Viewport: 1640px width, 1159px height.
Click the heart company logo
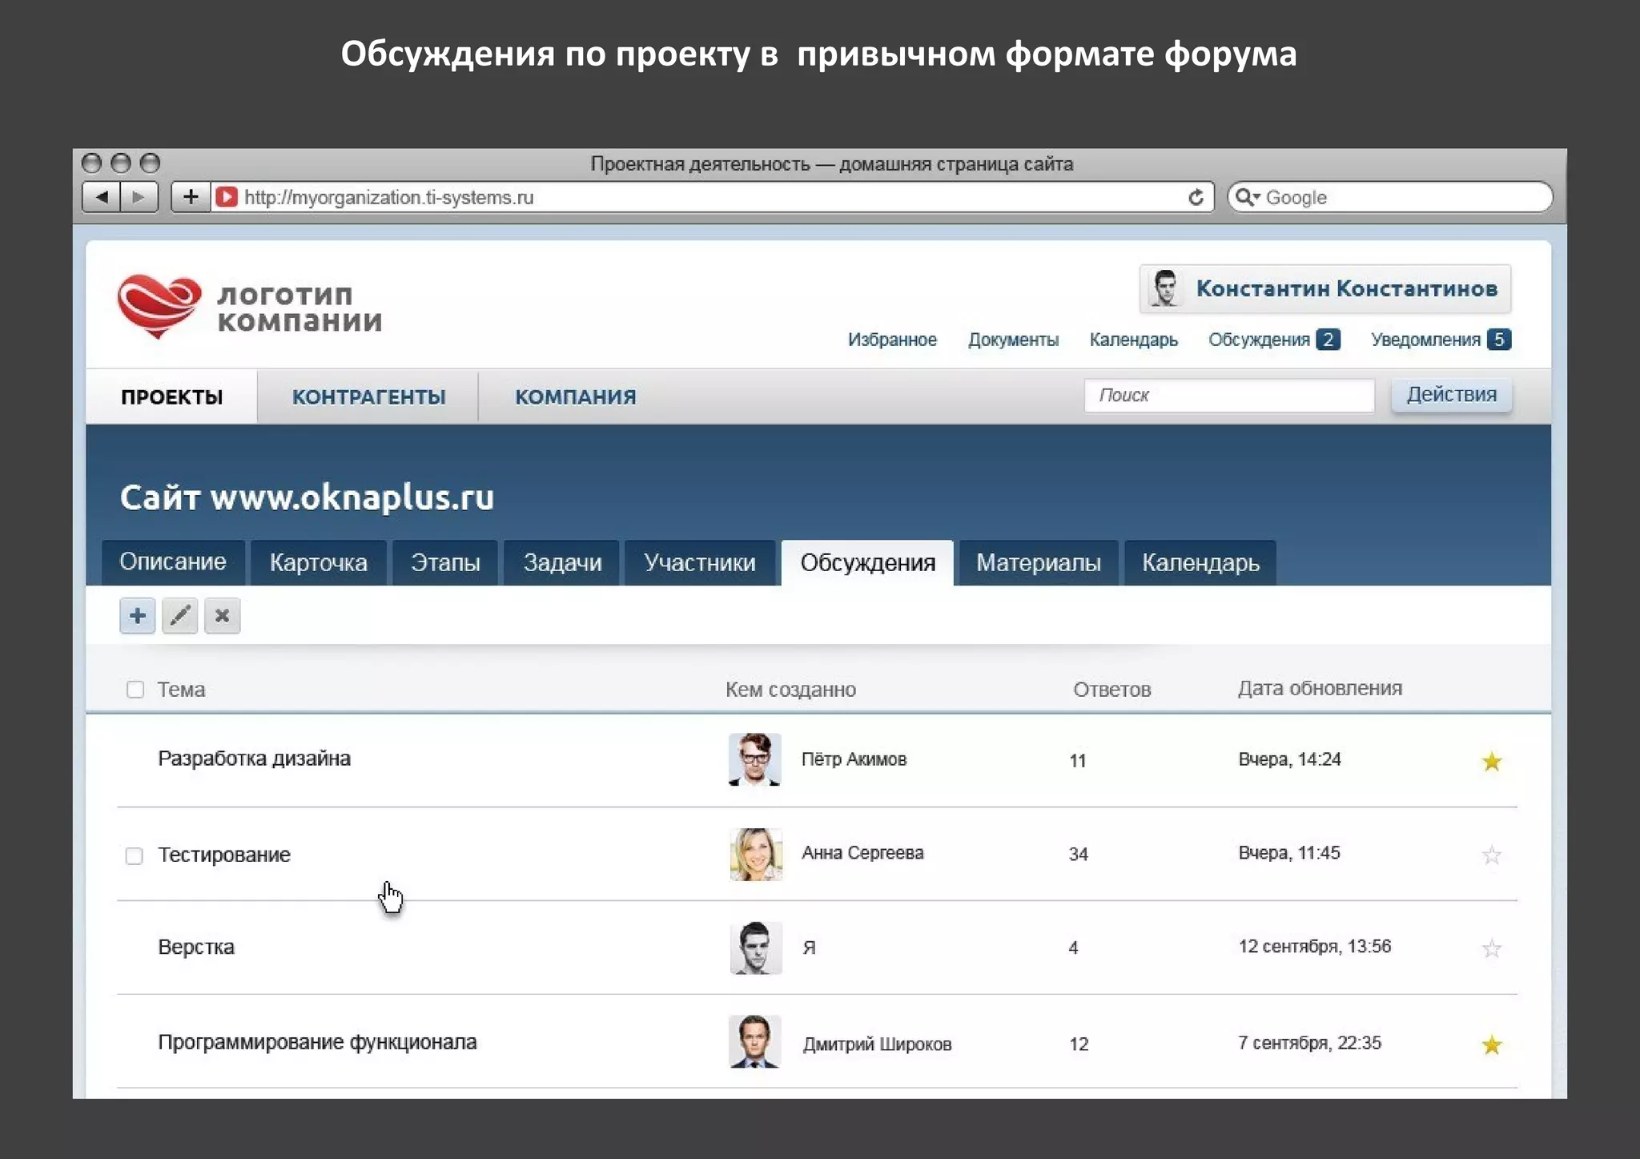point(159,307)
